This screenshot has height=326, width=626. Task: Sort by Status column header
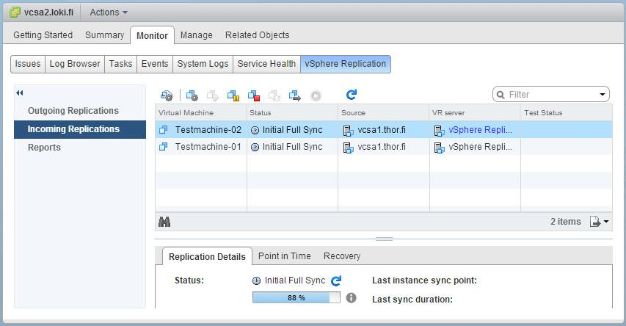pos(293,112)
